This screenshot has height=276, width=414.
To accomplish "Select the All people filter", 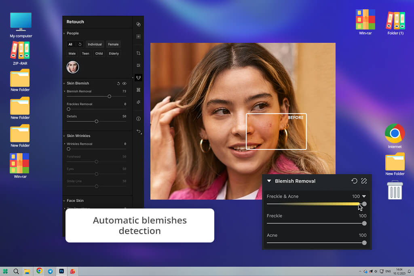I will pos(70,44).
